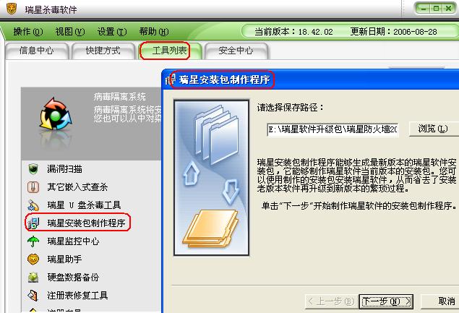459x313 pixels.
Task: Switch to the 快捷方式 tab
Action: 103,51
